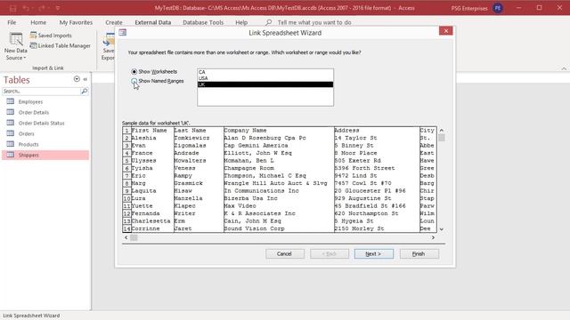The image size is (570, 320).
Task: Select the CA worksheet in the list
Action: tap(265, 72)
